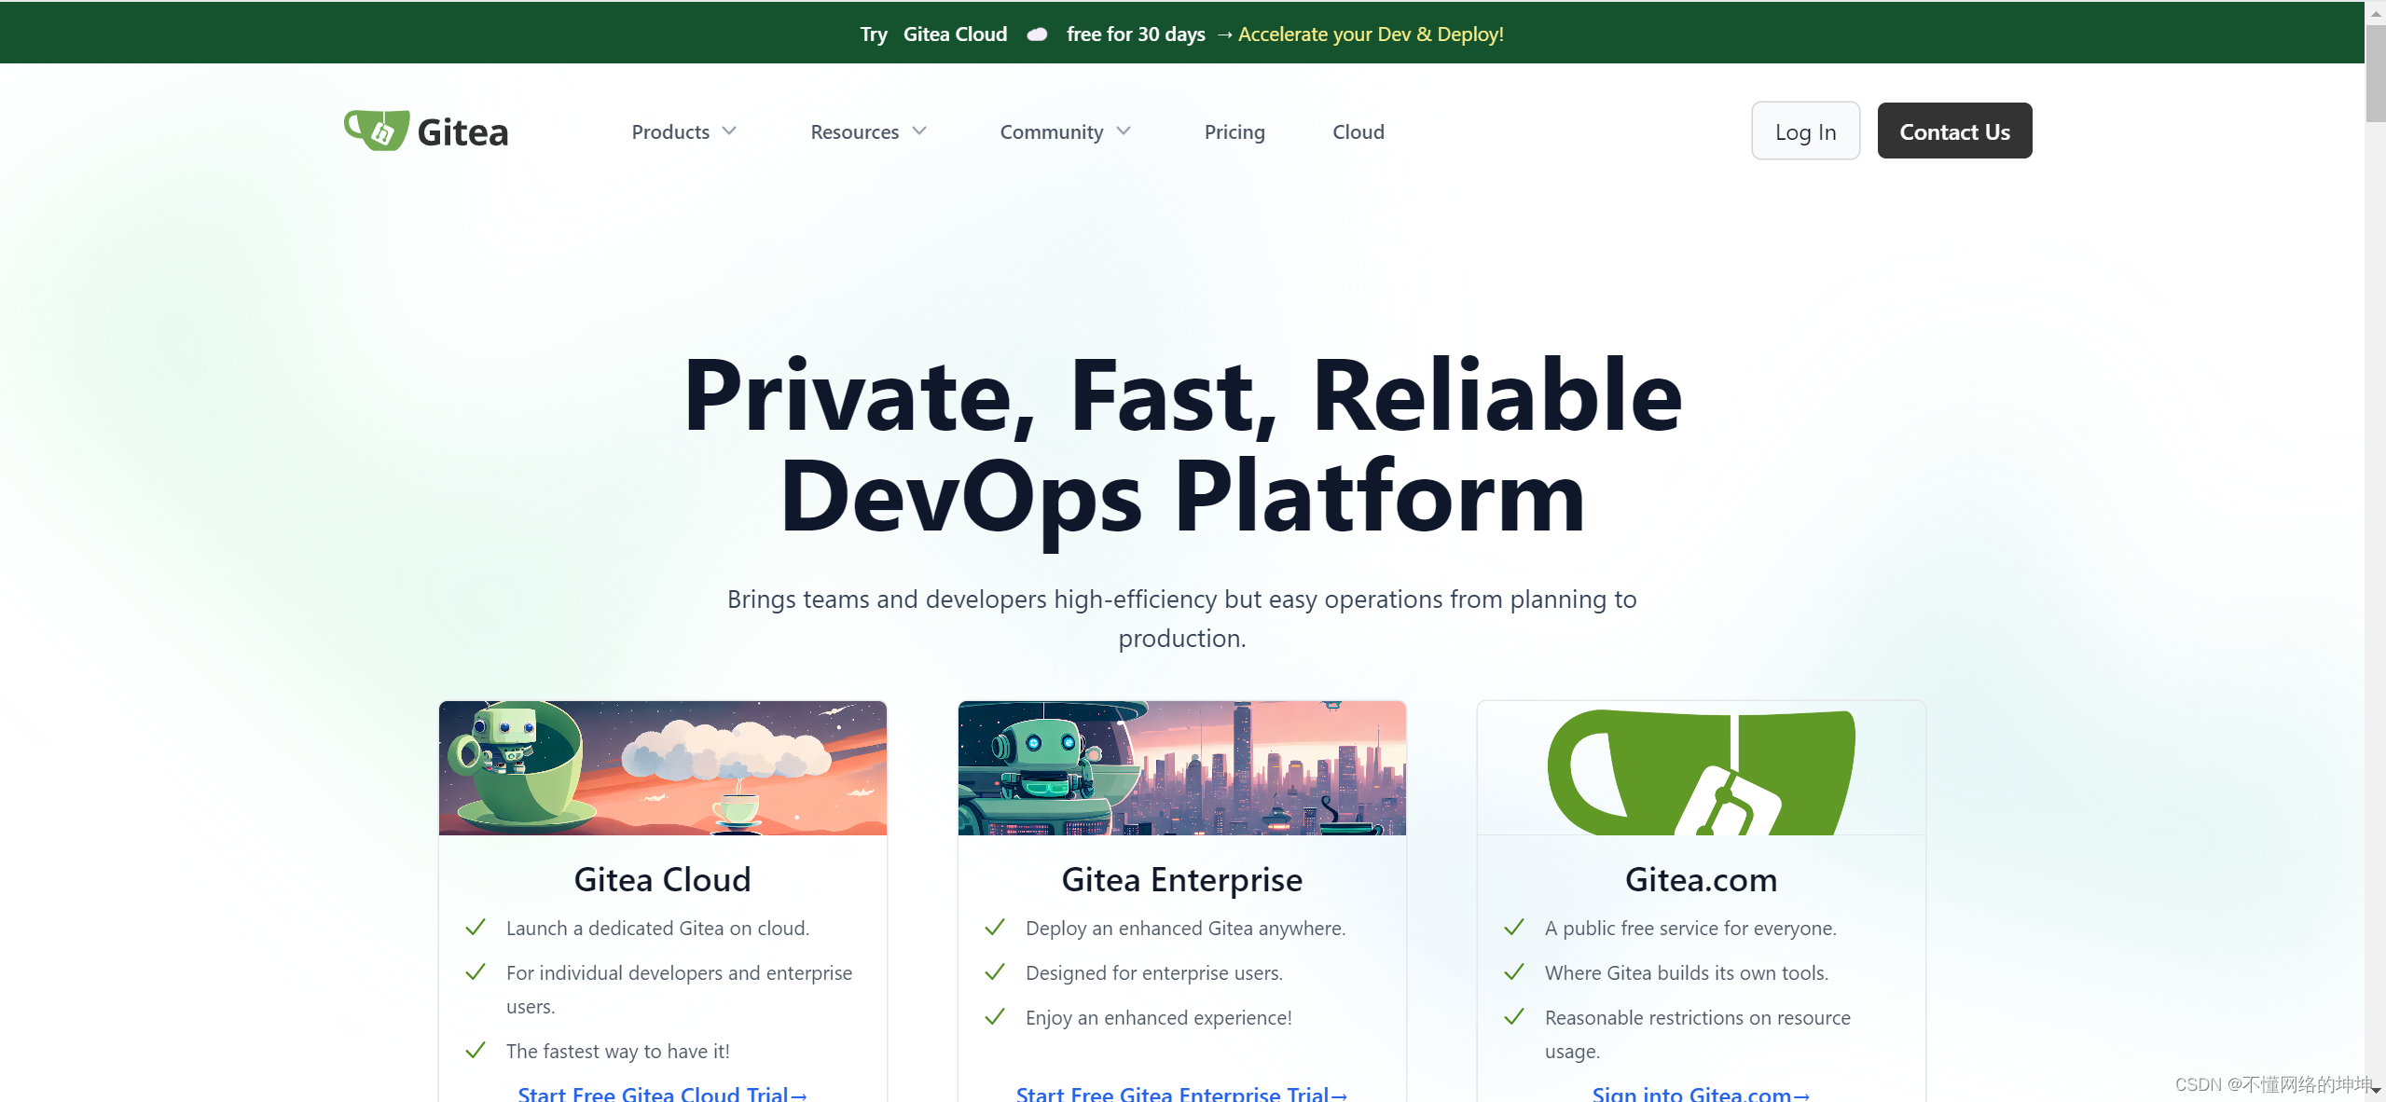The image size is (2386, 1102).
Task: Follow 'Accelerate your Dev & Deploy!' banner link
Action: 1370,34
